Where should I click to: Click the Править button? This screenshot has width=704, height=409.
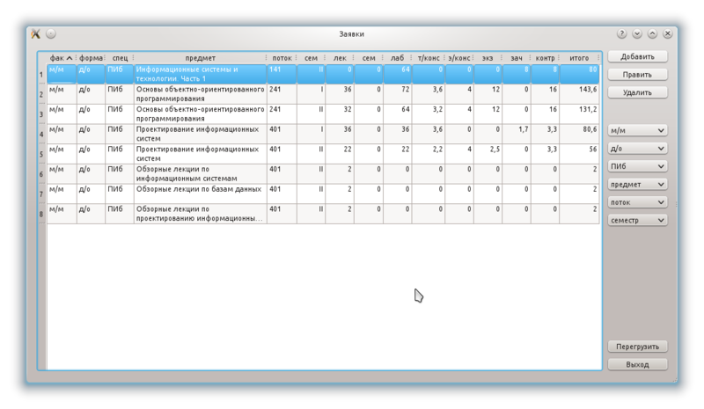(637, 75)
